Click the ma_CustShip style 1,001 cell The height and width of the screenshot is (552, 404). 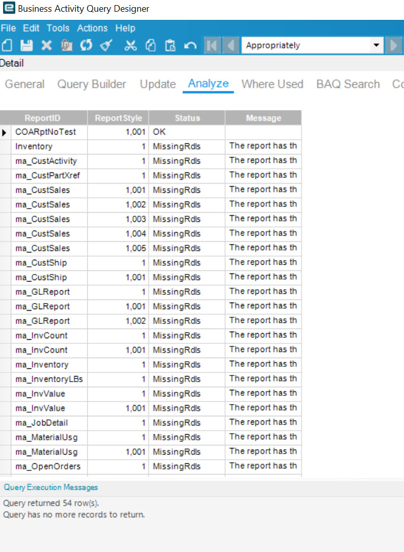118,278
